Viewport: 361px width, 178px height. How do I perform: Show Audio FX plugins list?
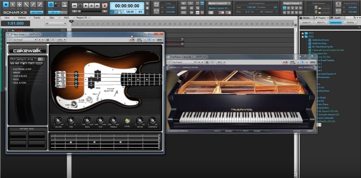pyautogui.click(x=307, y=22)
